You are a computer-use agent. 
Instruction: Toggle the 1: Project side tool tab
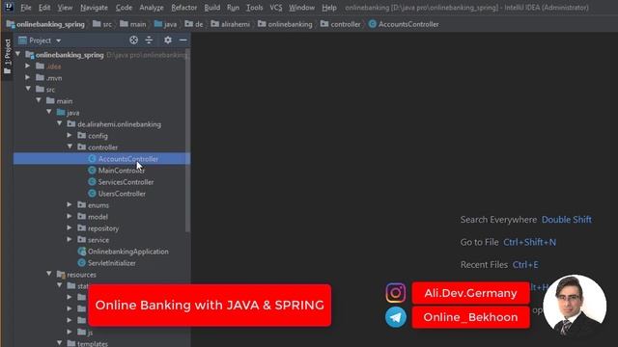tap(7, 56)
